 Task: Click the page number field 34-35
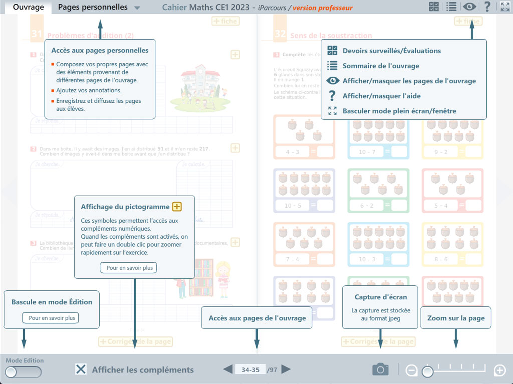pos(250,370)
